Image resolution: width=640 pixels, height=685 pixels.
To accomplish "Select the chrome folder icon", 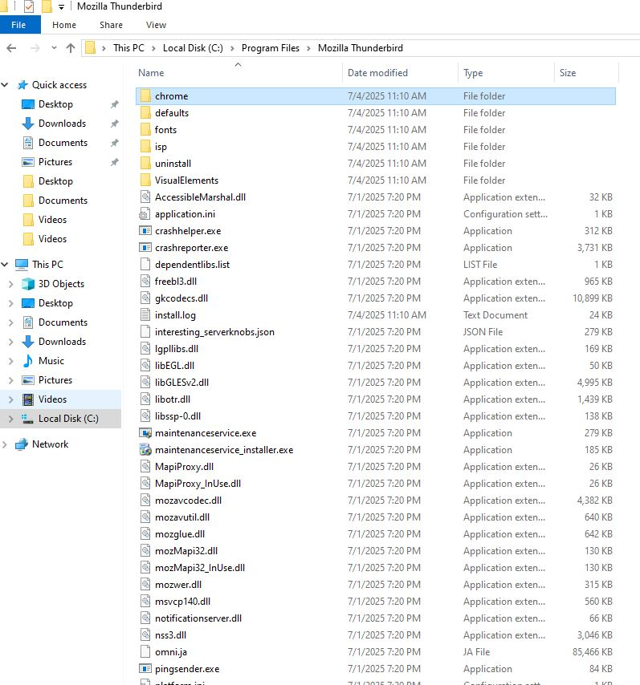I will pyautogui.click(x=145, y=96).
